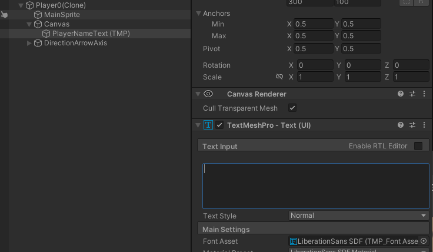Collapse the Canvas hierarchy node
Screen dimensions: 433x252
29,24
